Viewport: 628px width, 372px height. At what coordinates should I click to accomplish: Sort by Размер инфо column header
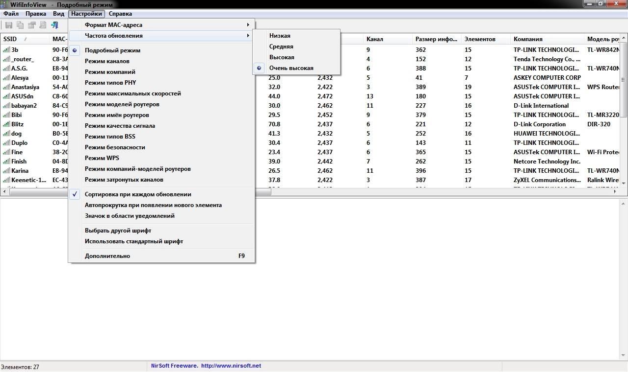[437, 39]
